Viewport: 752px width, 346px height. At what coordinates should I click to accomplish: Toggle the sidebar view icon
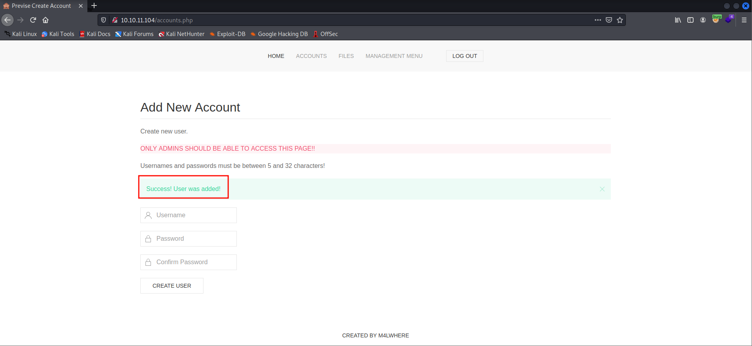point(690,20)
